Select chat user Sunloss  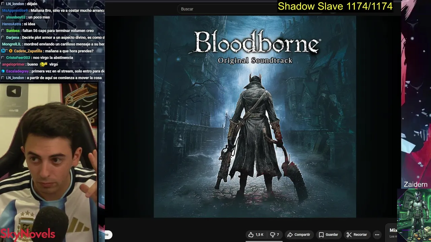(x=13, y=31)
